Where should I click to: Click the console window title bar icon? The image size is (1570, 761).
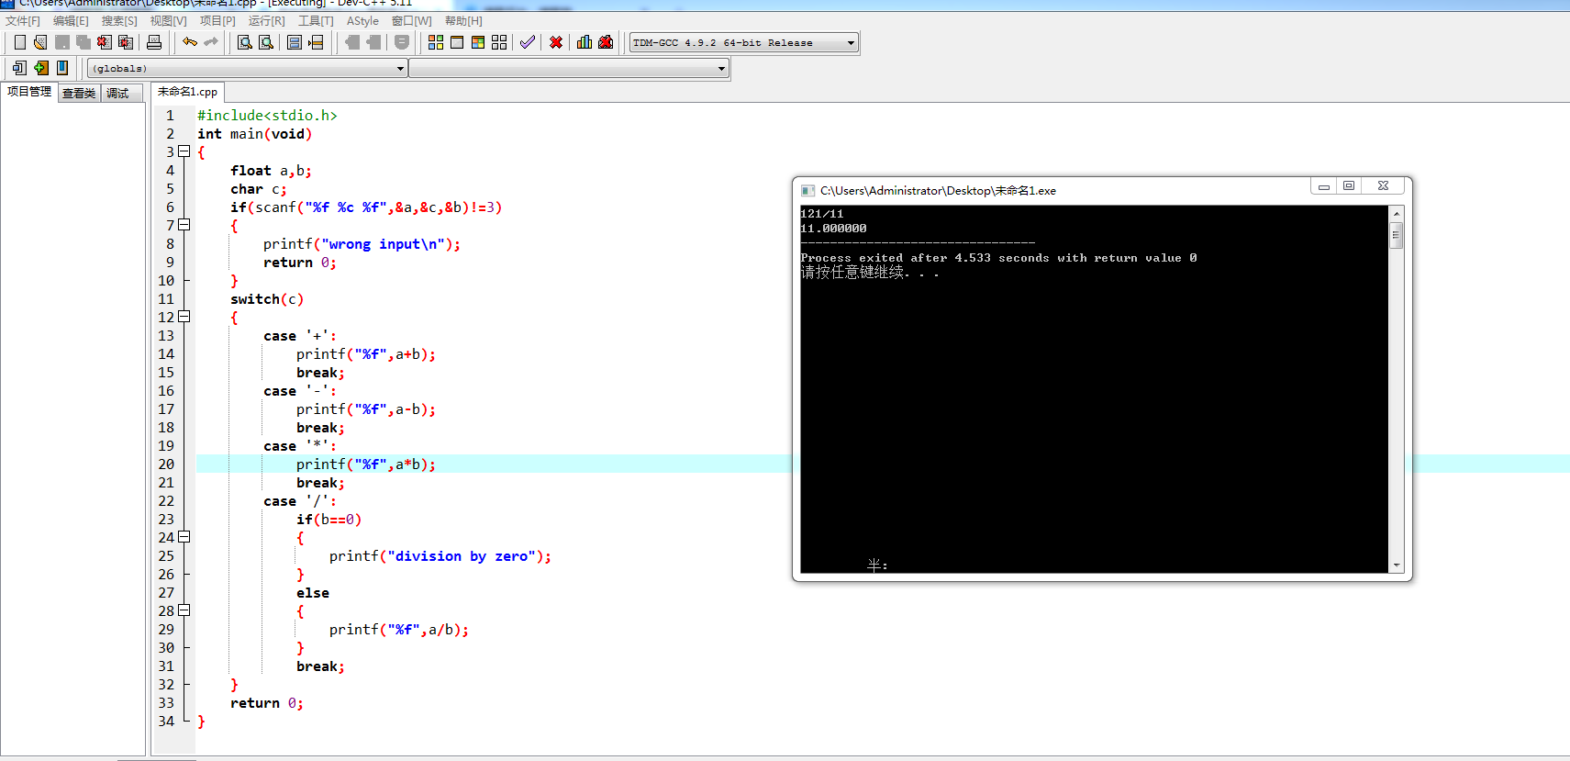coord(807,190)
